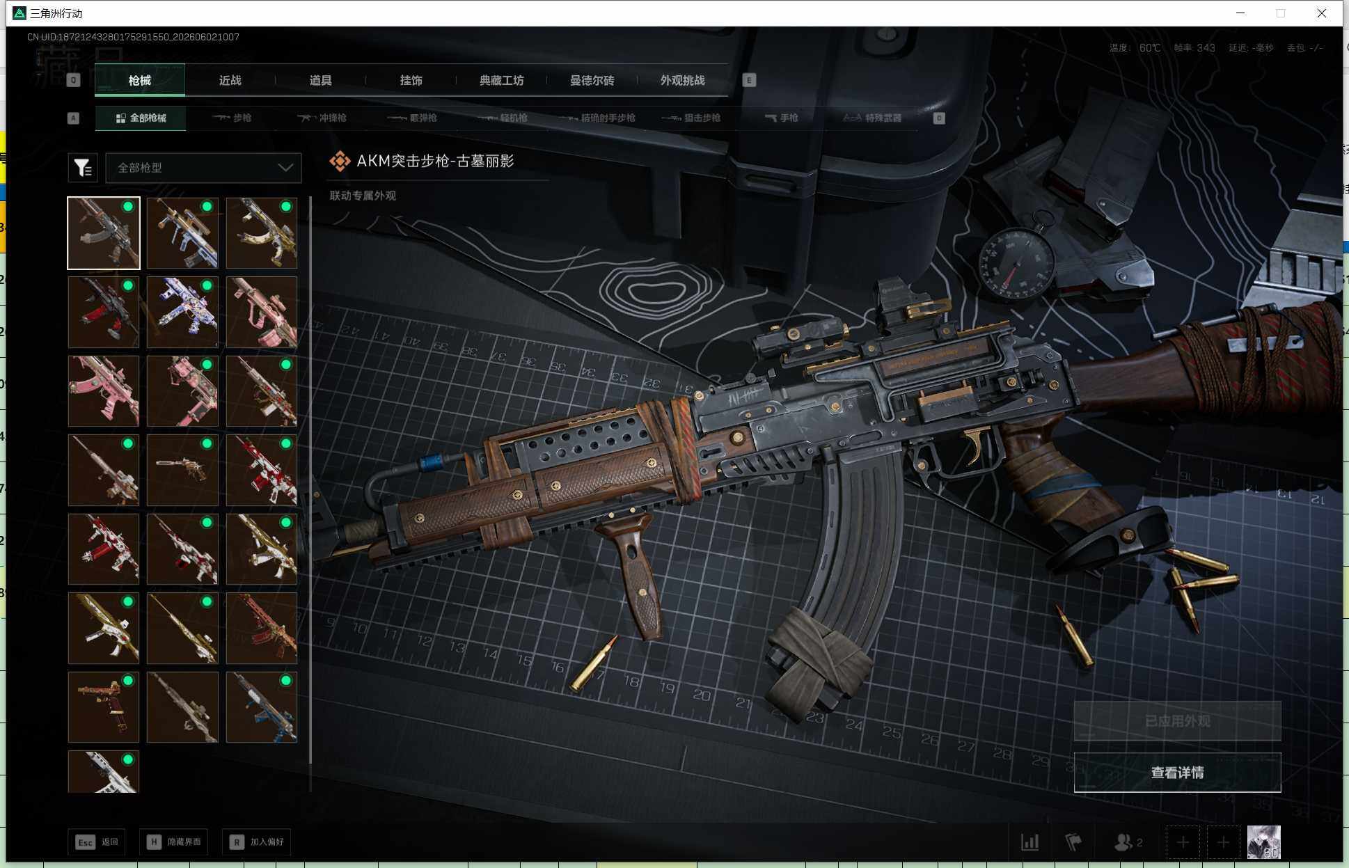Image resolution: width=1349 pixels, height=868 pixels.
Task: Click Esc 返回 to go back
Action: tap(97, 842)
